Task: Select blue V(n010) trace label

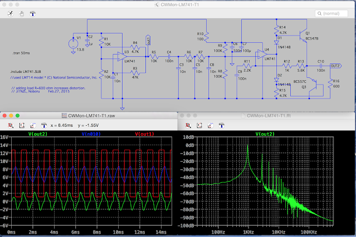Action: (x=91, y=134)
